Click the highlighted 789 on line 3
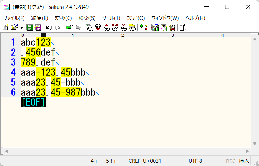 28,62
